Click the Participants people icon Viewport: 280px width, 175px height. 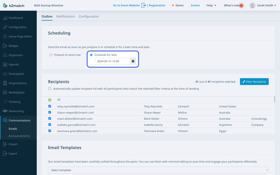5,74
